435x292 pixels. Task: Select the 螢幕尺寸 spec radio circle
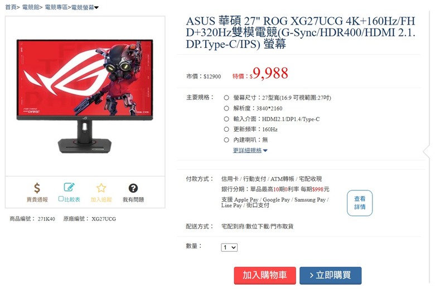tap(226, 98)
